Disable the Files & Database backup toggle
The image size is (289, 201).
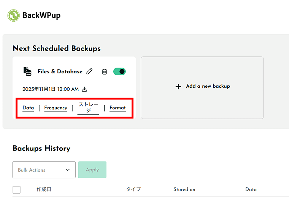(119, 71)
